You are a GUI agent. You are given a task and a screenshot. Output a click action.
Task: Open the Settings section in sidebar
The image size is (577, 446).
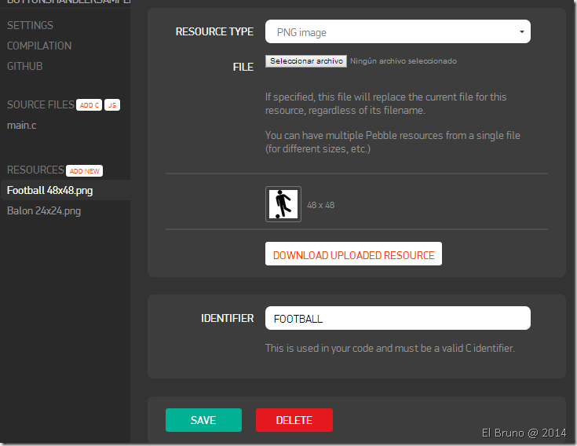[x=30, y=25]
